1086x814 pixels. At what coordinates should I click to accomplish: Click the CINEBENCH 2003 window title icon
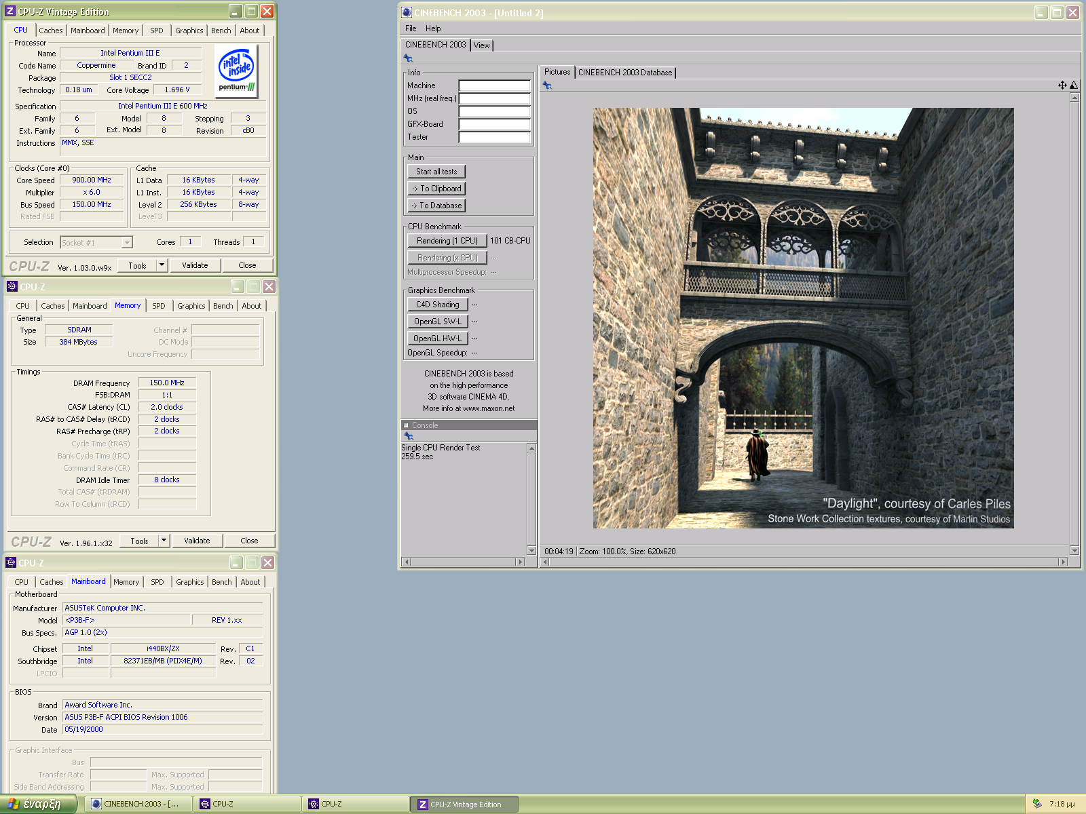(x=407, y=12)
